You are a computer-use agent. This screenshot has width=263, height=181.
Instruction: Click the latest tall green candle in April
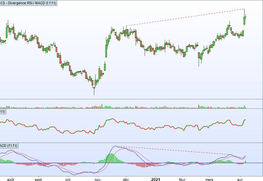[x=244, y=21]
